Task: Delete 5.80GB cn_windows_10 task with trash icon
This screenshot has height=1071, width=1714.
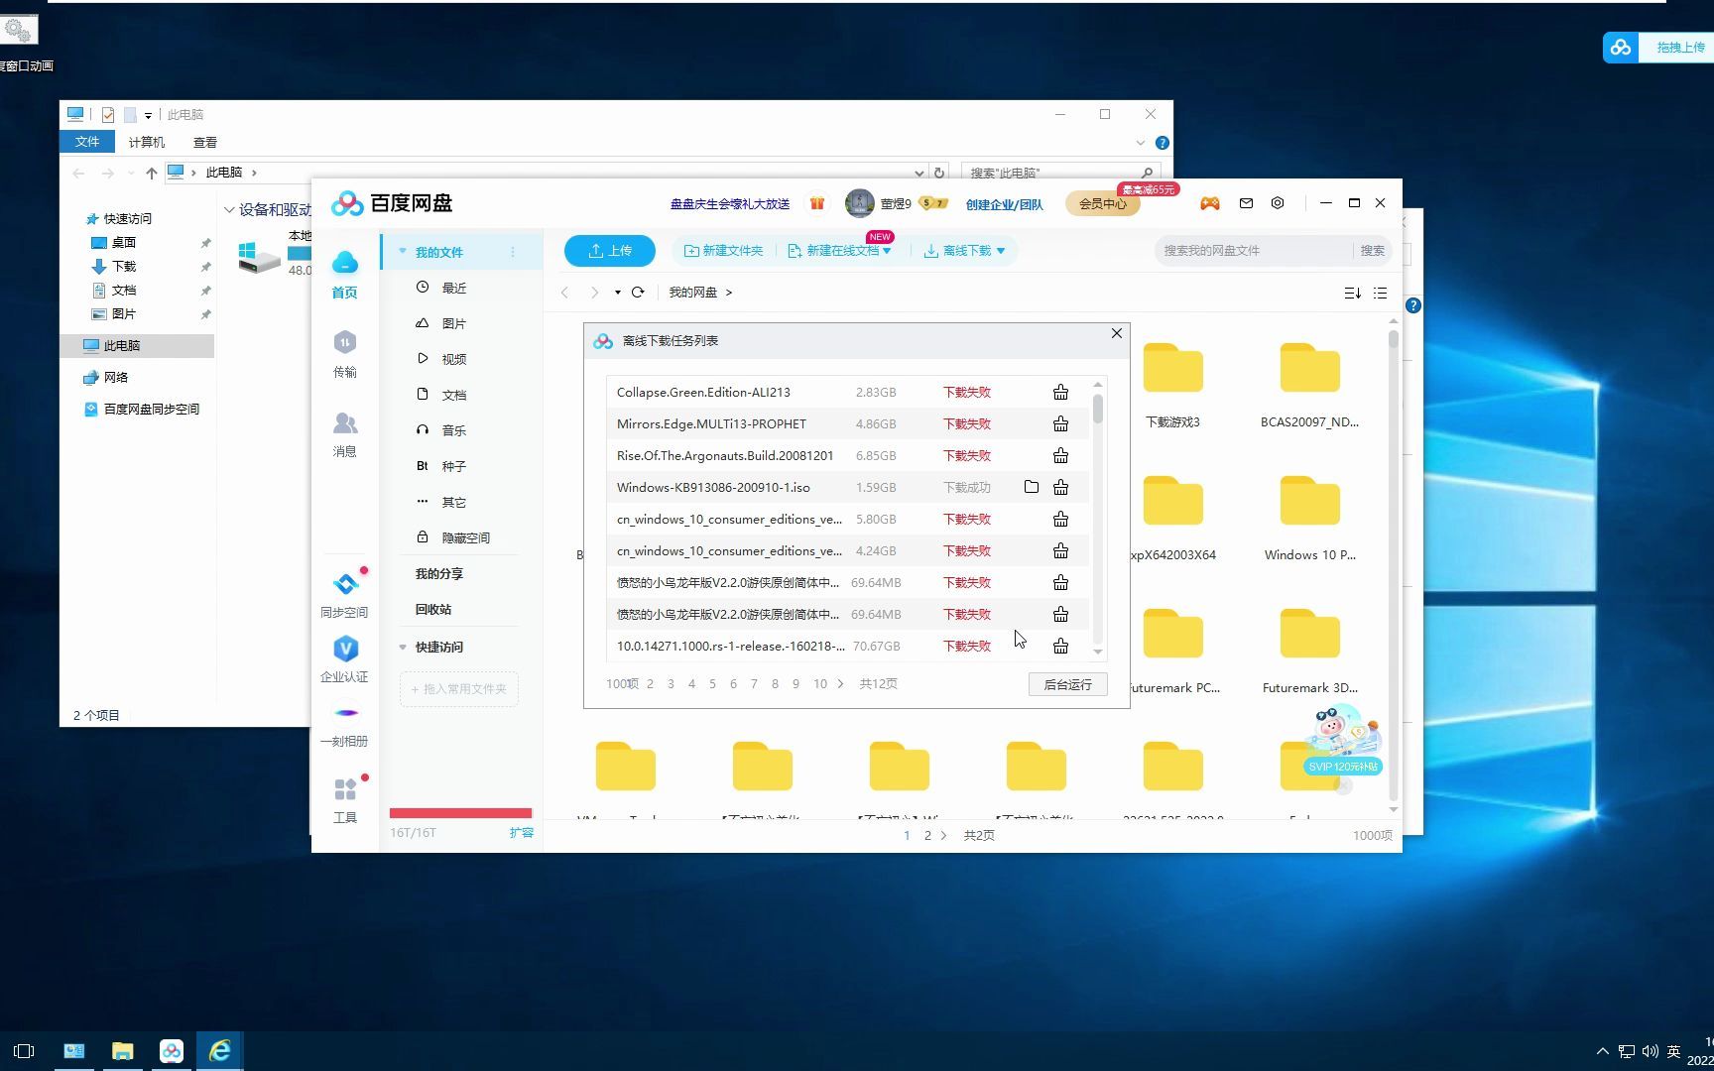Action: point(1060,520)
